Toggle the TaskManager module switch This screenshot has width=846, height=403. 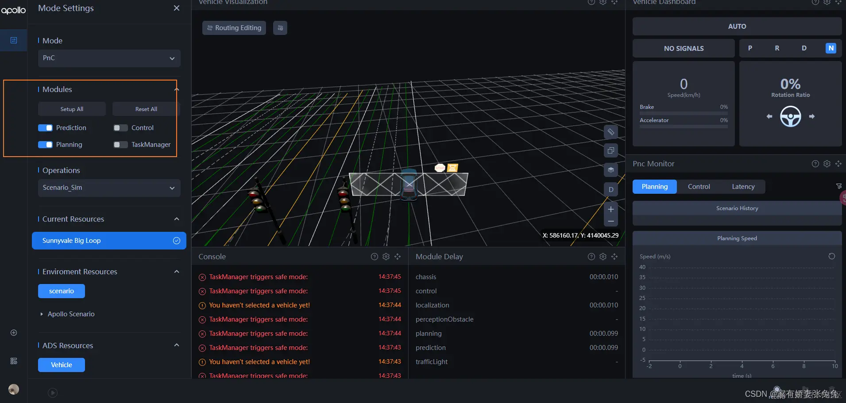(120, 145)
